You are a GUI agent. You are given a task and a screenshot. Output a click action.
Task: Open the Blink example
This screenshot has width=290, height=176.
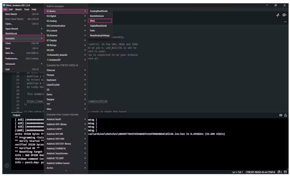[100, 21]
